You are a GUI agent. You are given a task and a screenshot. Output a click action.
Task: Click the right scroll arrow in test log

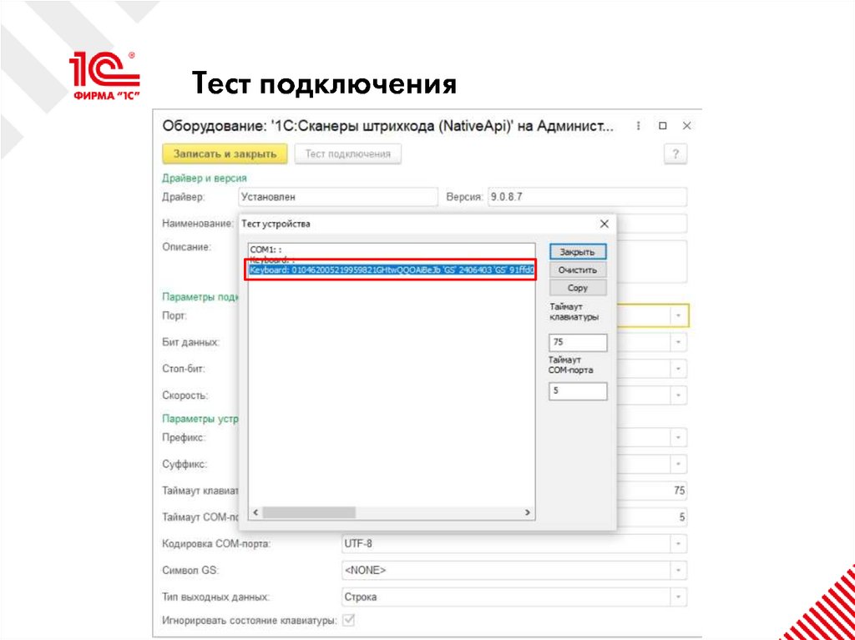pos(527,512)
